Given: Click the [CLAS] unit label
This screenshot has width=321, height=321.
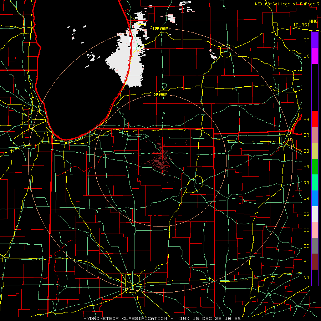Looking at the screenshot, I should click(301, 25).
